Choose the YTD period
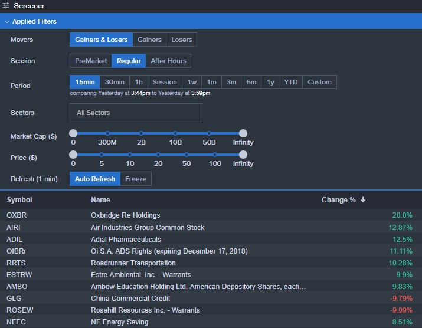Viewport: 422px width, 328px height. (x=291, y=82)
